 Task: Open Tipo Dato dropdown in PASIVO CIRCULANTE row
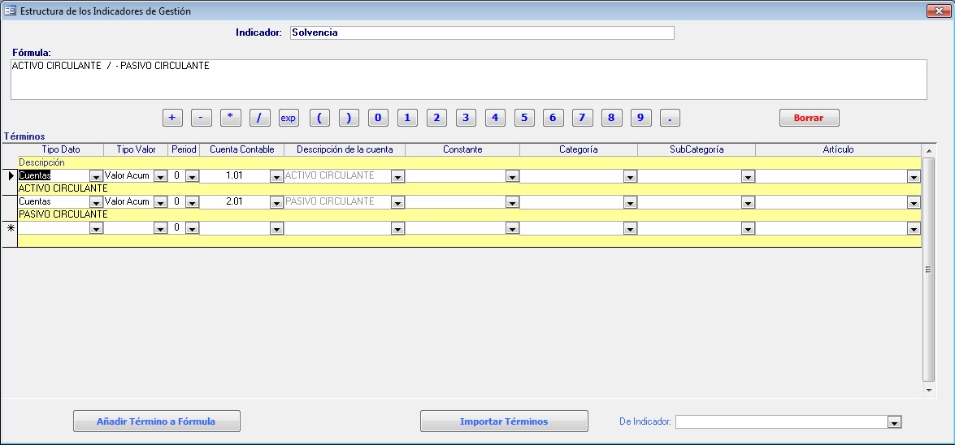click(96, 203)
